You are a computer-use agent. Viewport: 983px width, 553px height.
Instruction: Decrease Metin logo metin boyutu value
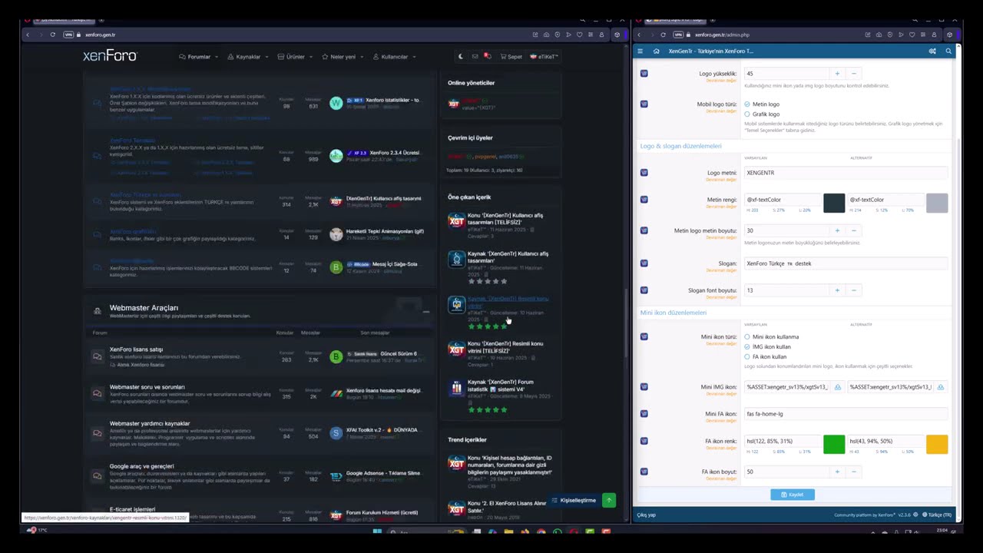click(853, 230)
